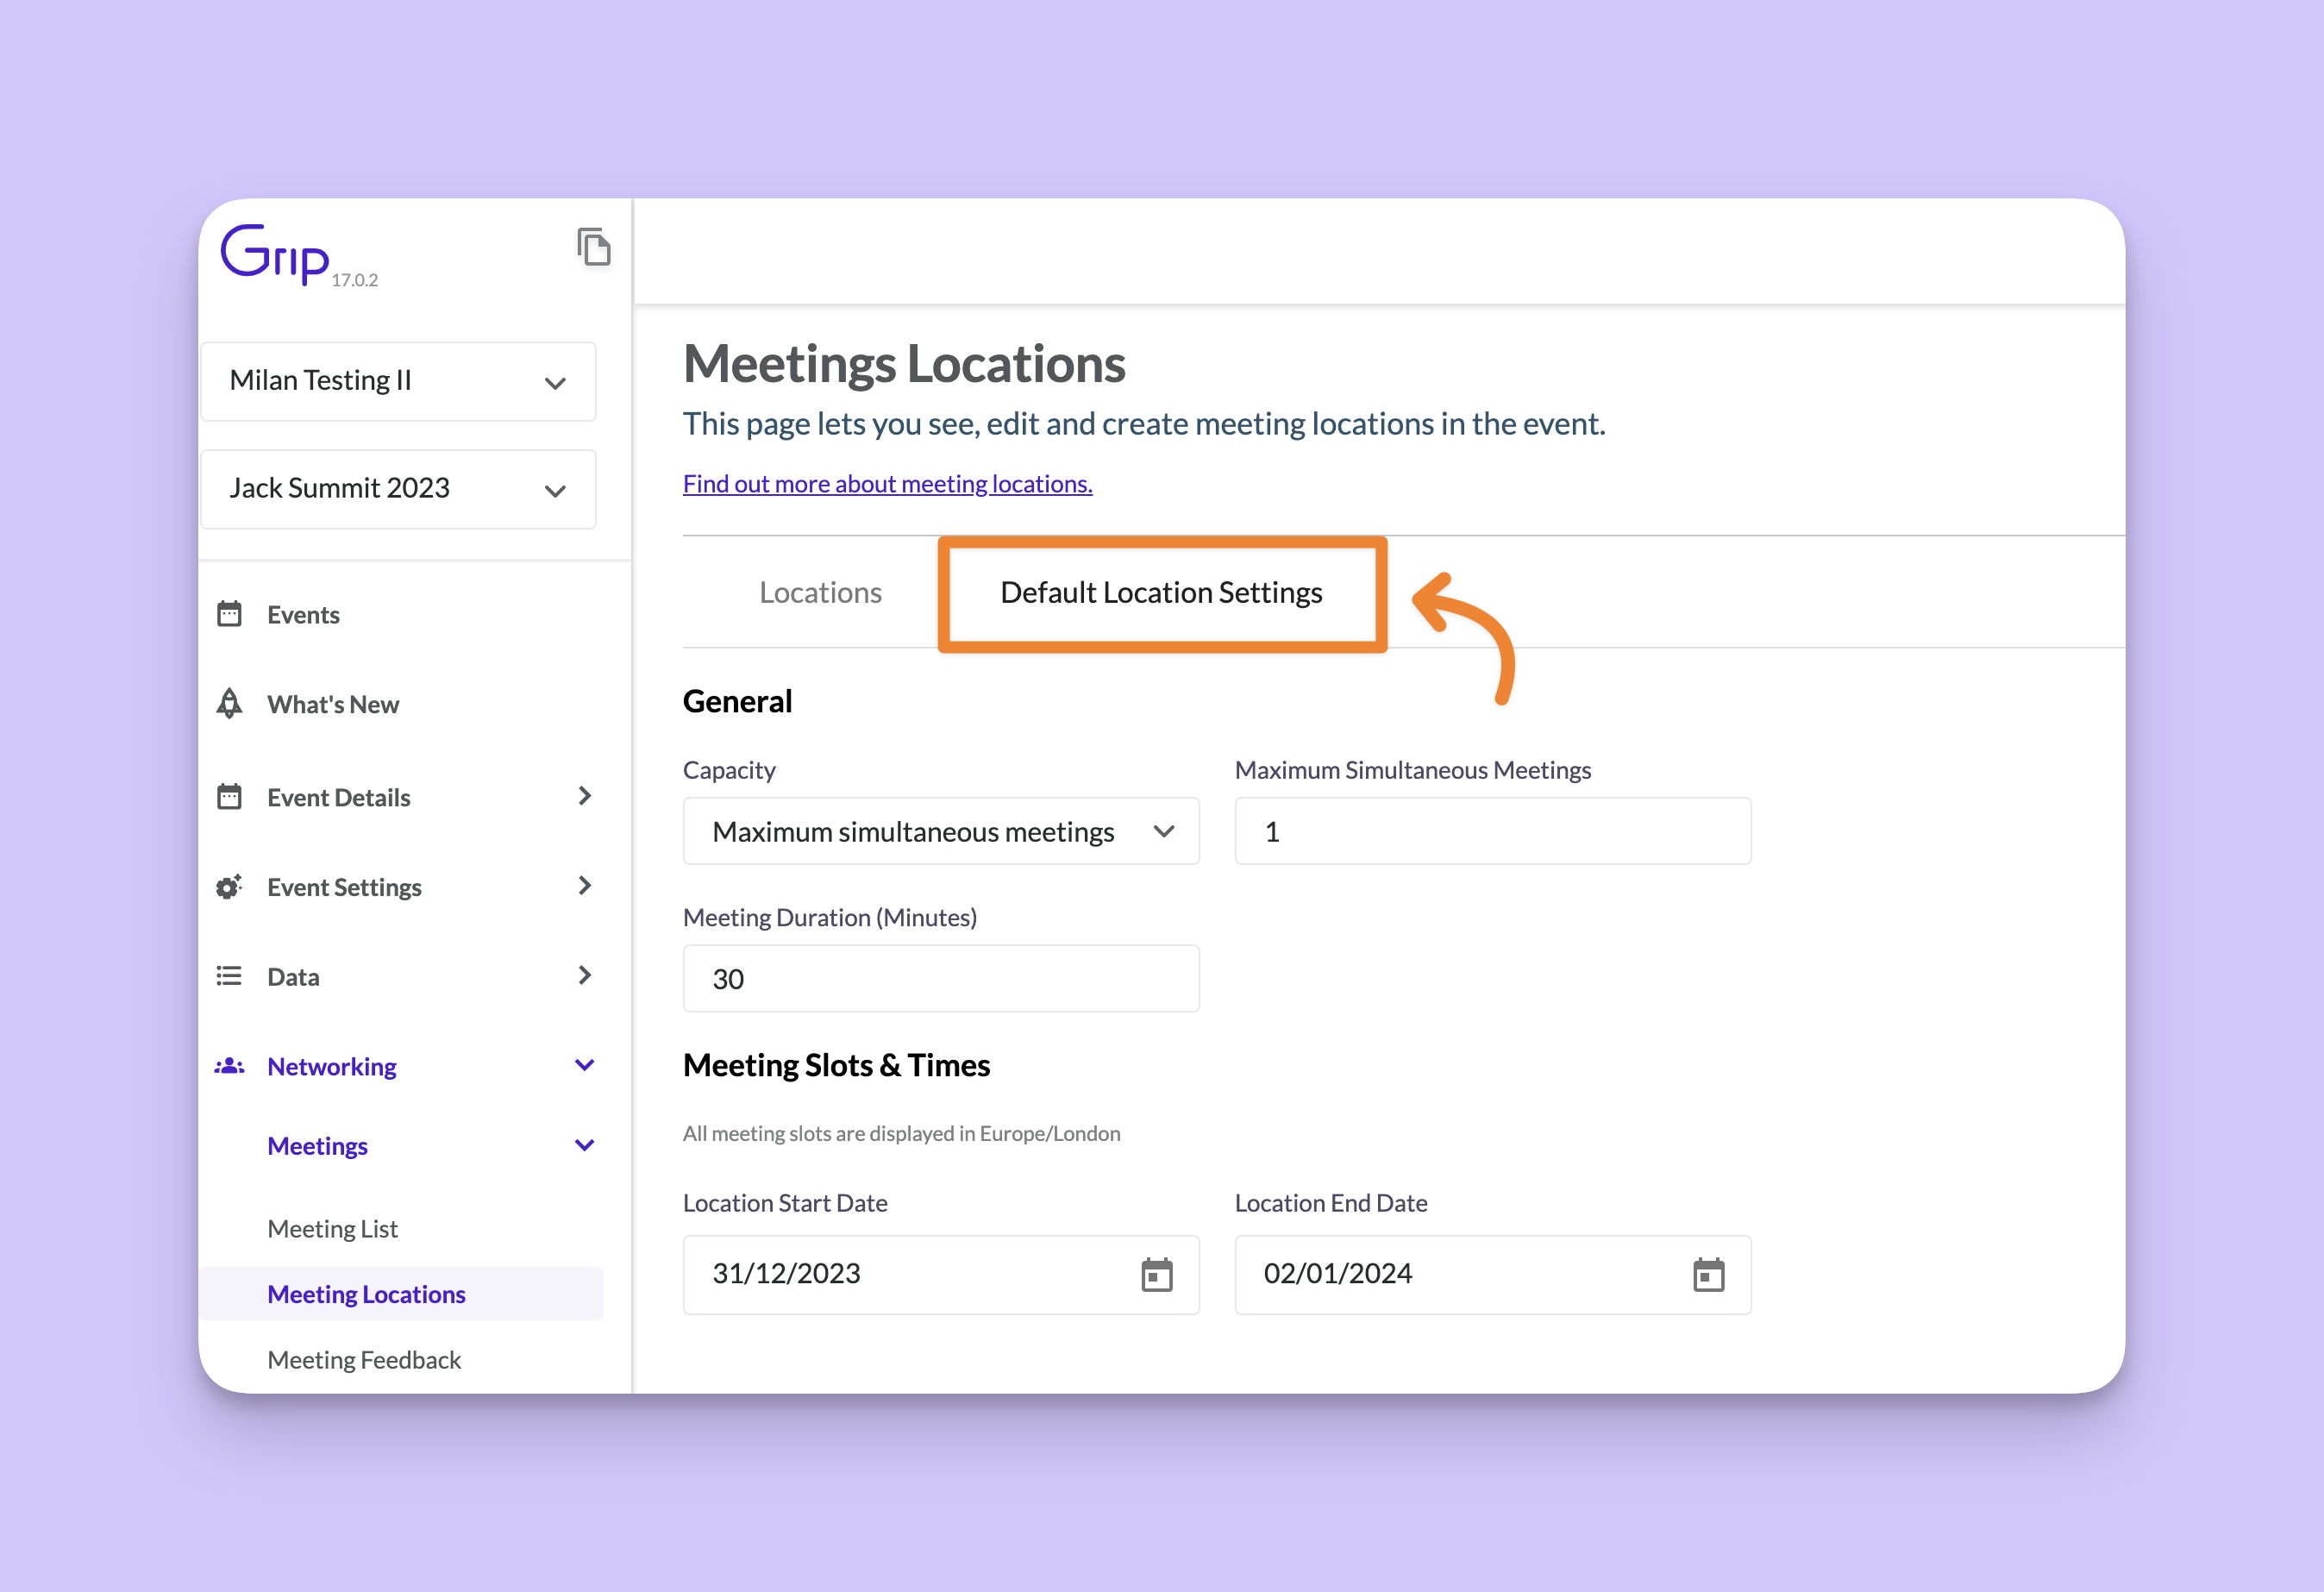
Task: Select the Default Location Settings tab
Action: click(x=1161, y=592)
